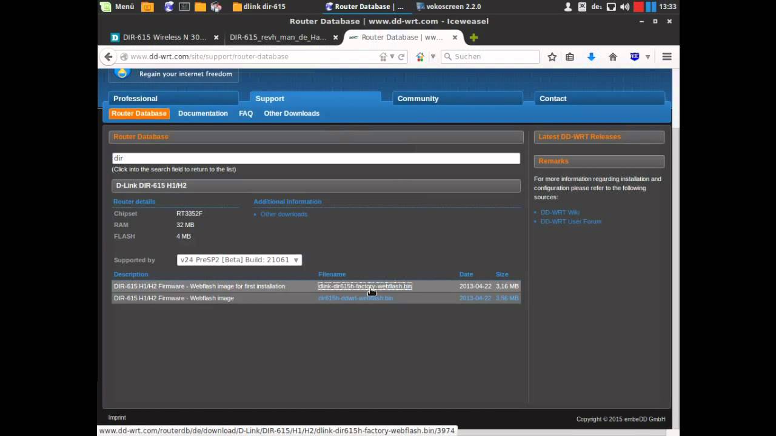This screenshot has width=776, height=436.
Task: Switch to vokoscreen 2.2.0 window
Action: [449, 7]
